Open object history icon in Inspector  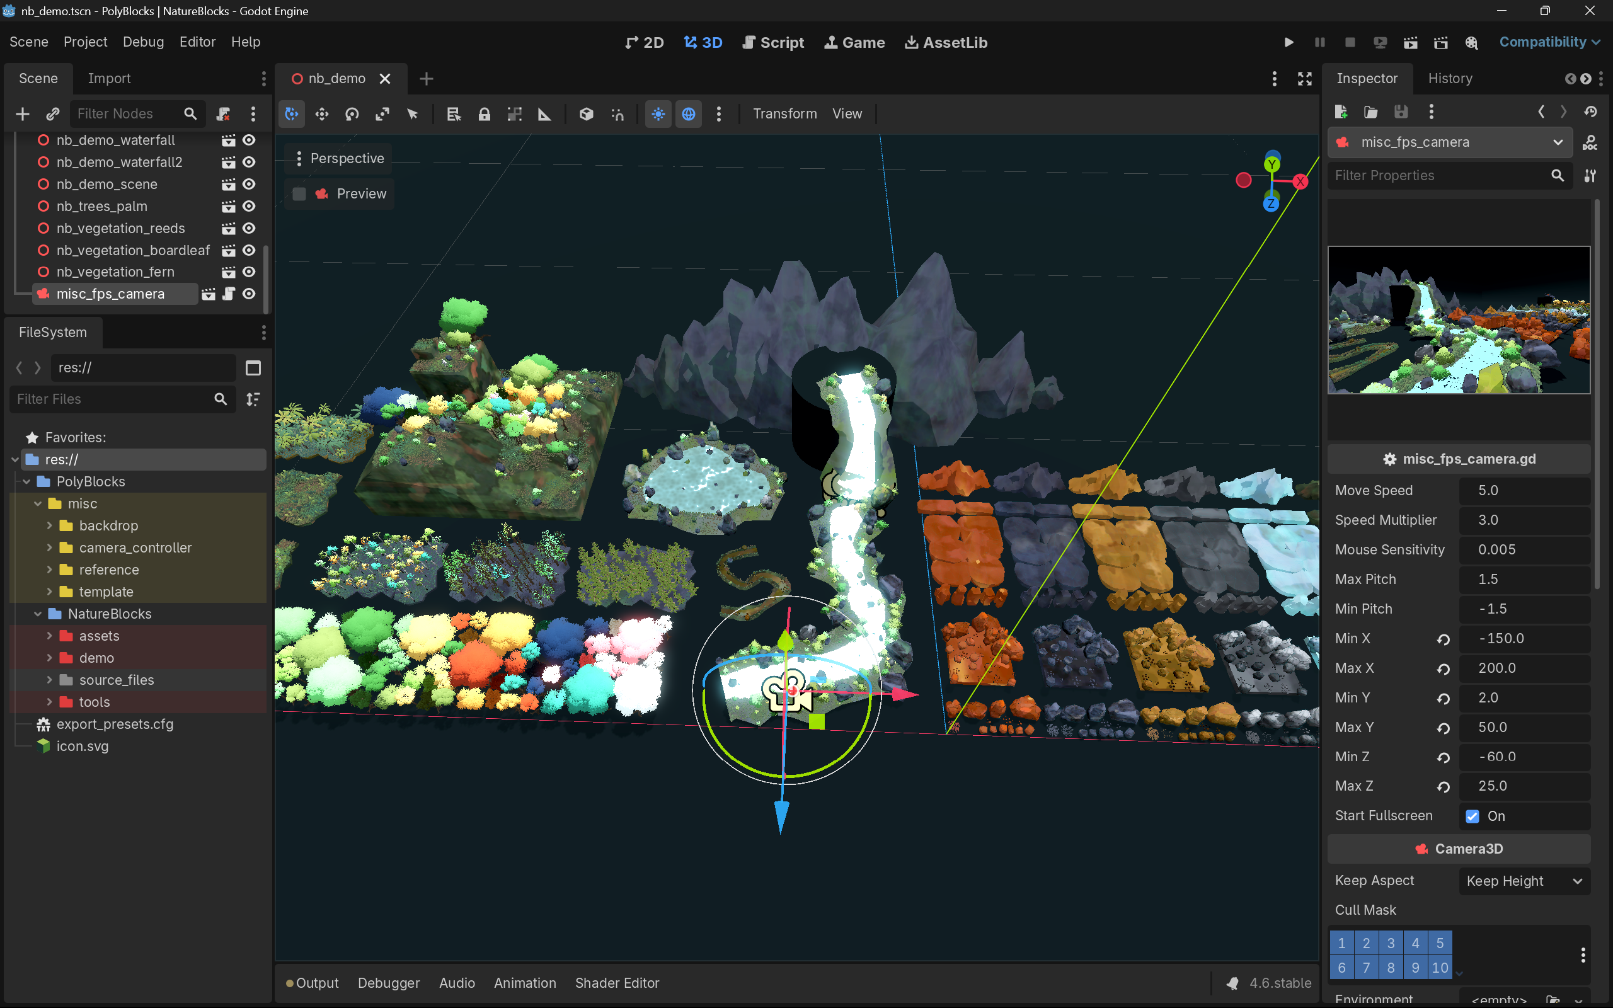pyautogui.click(x=1591, y=112)
